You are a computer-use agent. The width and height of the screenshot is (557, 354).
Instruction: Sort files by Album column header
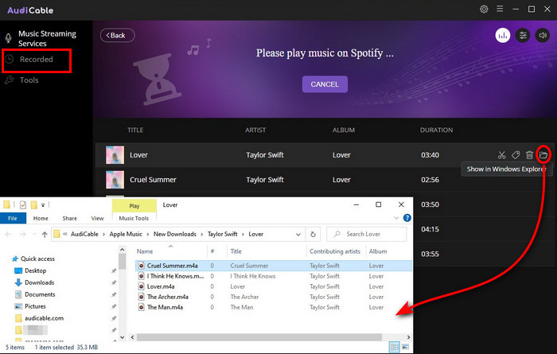[x=378, y=251]
